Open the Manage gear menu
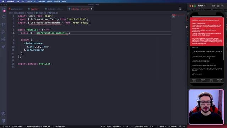 tap(4, 121)
